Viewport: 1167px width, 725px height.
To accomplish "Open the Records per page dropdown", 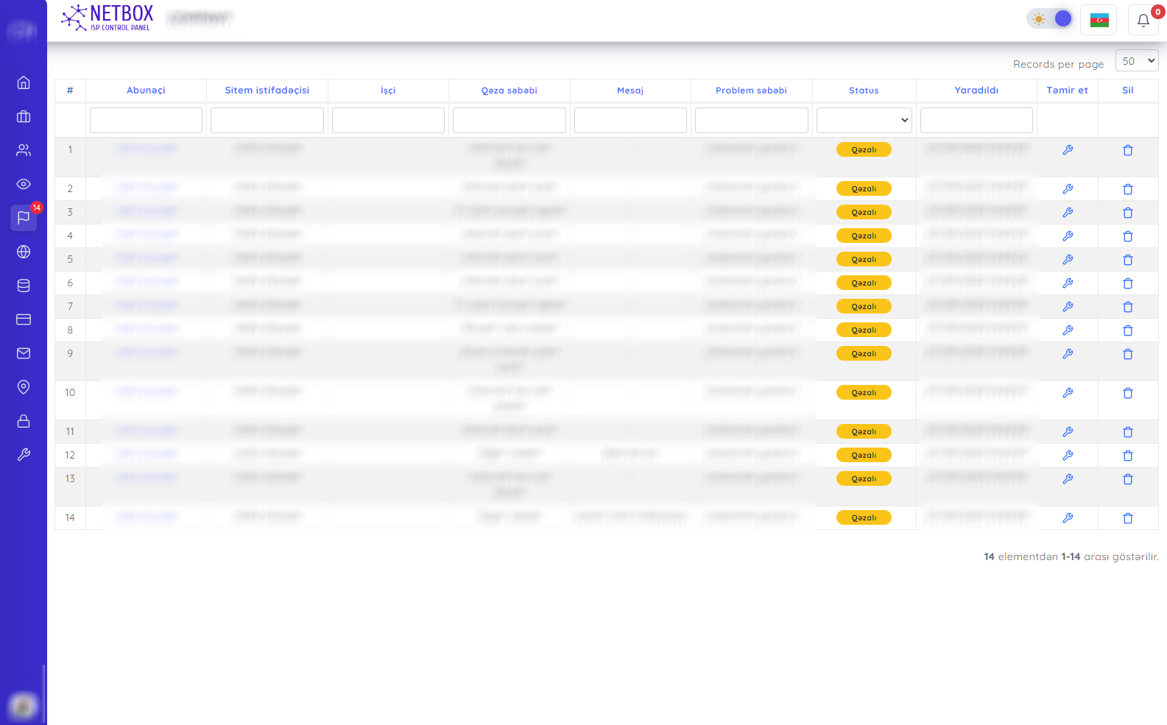I will pos(1136,61).
